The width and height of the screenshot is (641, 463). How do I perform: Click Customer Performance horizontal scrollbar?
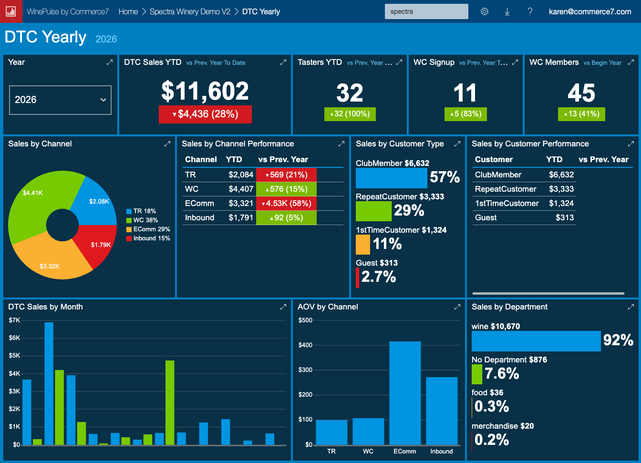[548, 293]
